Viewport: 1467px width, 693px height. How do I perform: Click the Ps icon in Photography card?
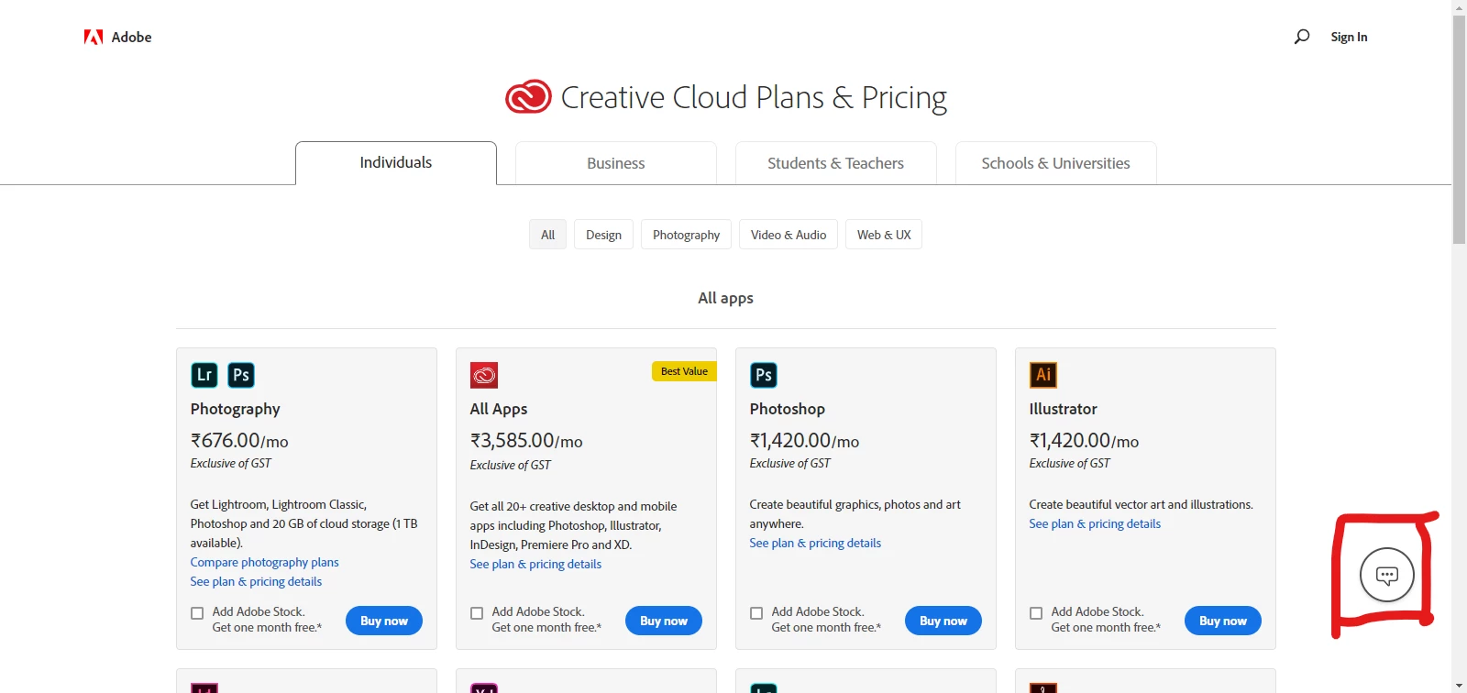pos(241,375)
